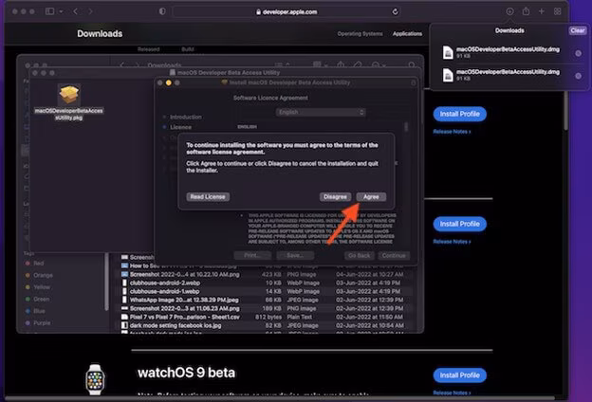The height and width of the screenshot is (402, 592).
Task: Click lock icon in installer title bar
Action: pos(413,82)
